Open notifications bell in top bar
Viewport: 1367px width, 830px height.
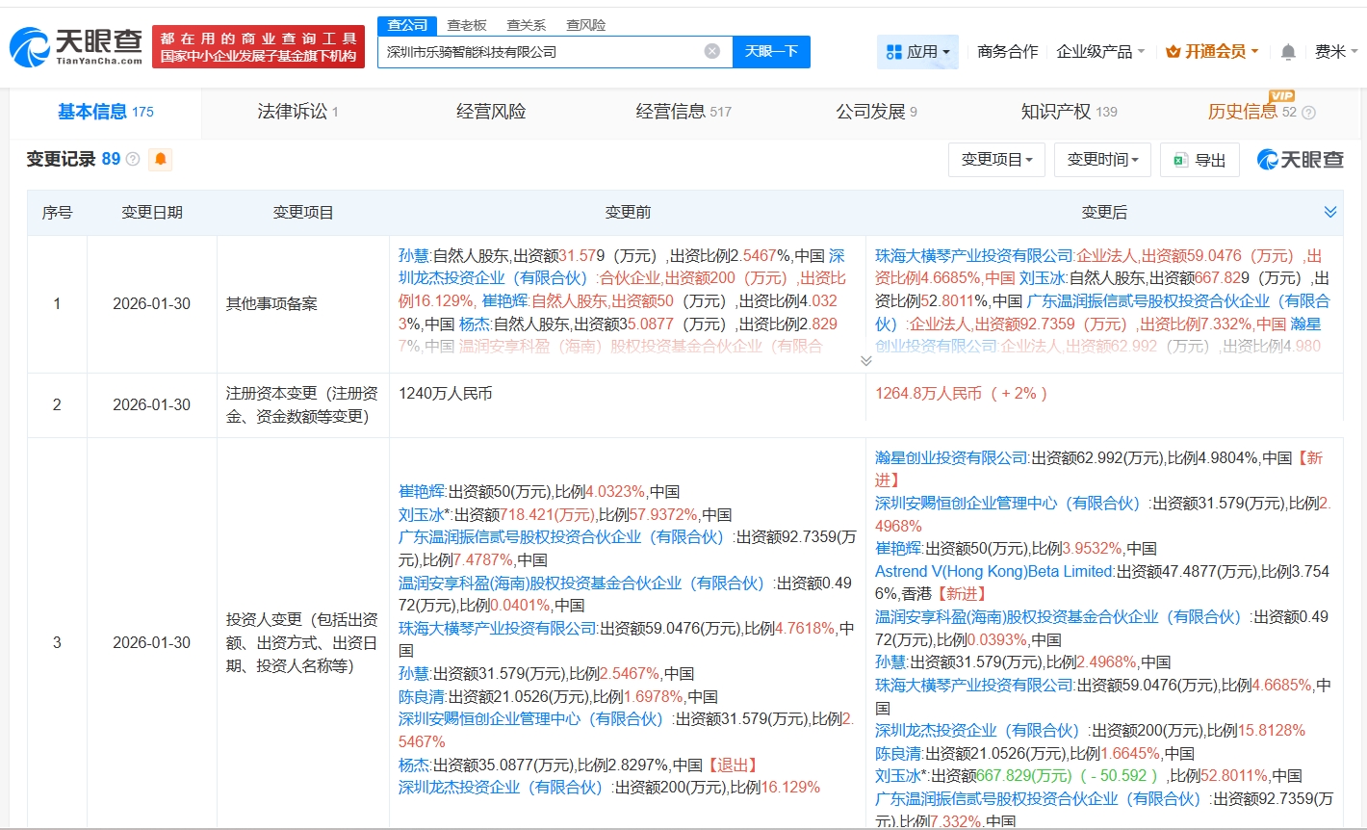(1288, 52)
